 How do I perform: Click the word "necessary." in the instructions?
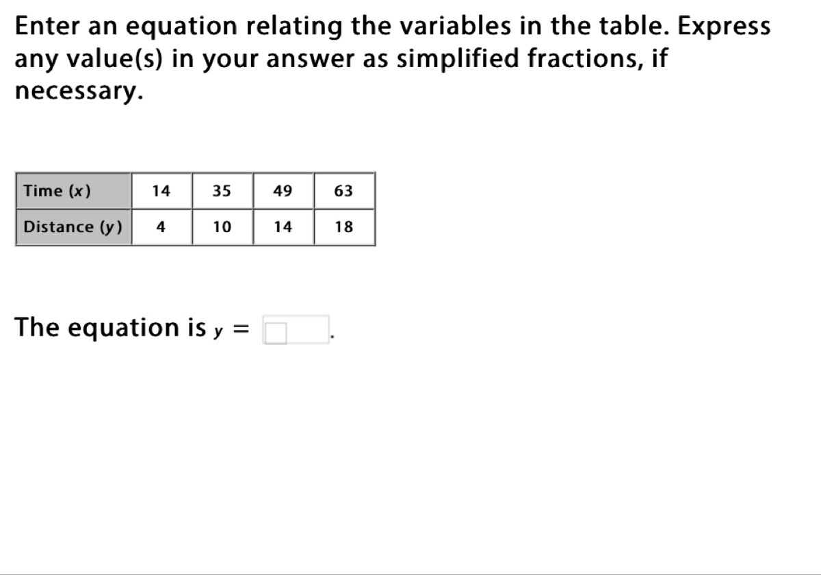79,91
